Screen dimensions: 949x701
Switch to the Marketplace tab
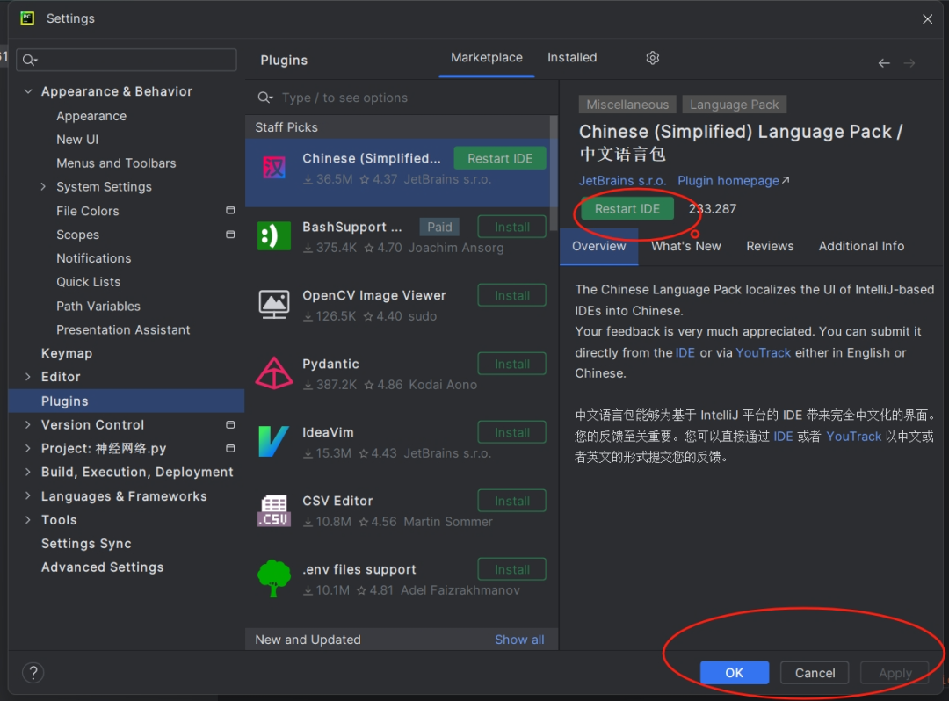tap(487, 57)
